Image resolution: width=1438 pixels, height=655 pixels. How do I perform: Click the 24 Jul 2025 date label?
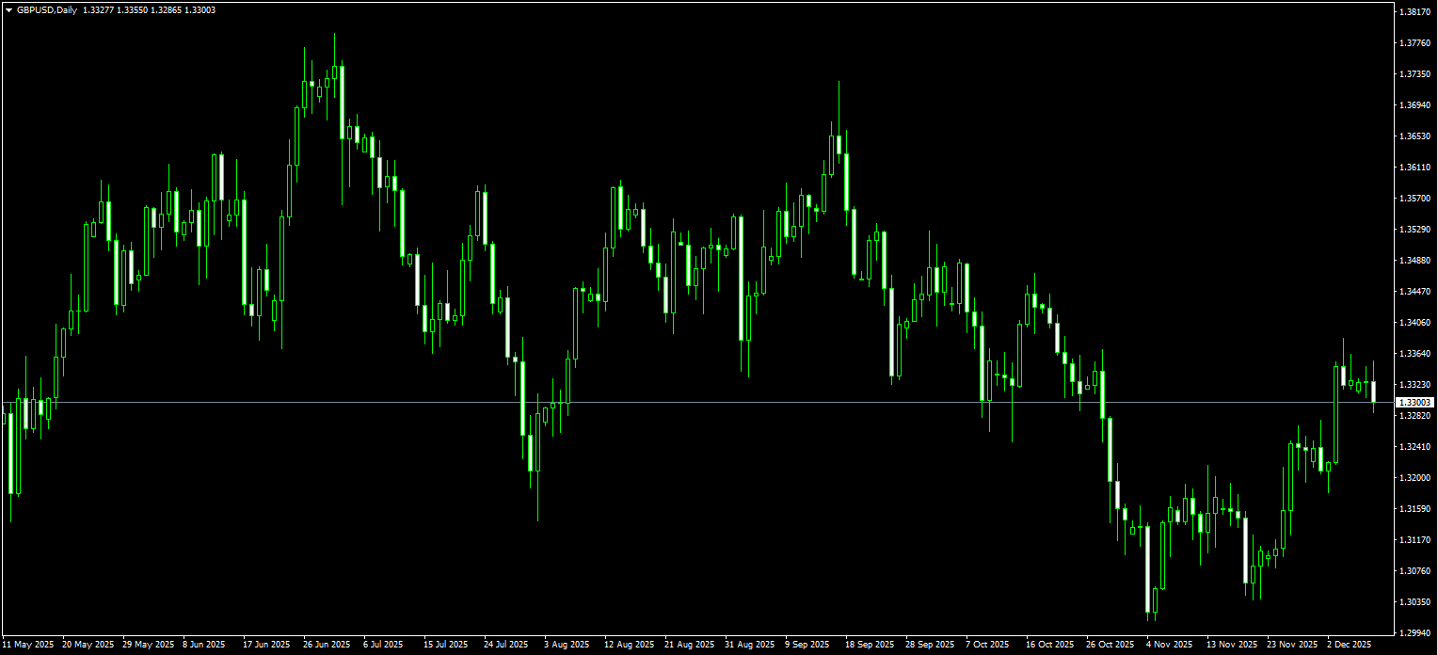coord(506,645)
